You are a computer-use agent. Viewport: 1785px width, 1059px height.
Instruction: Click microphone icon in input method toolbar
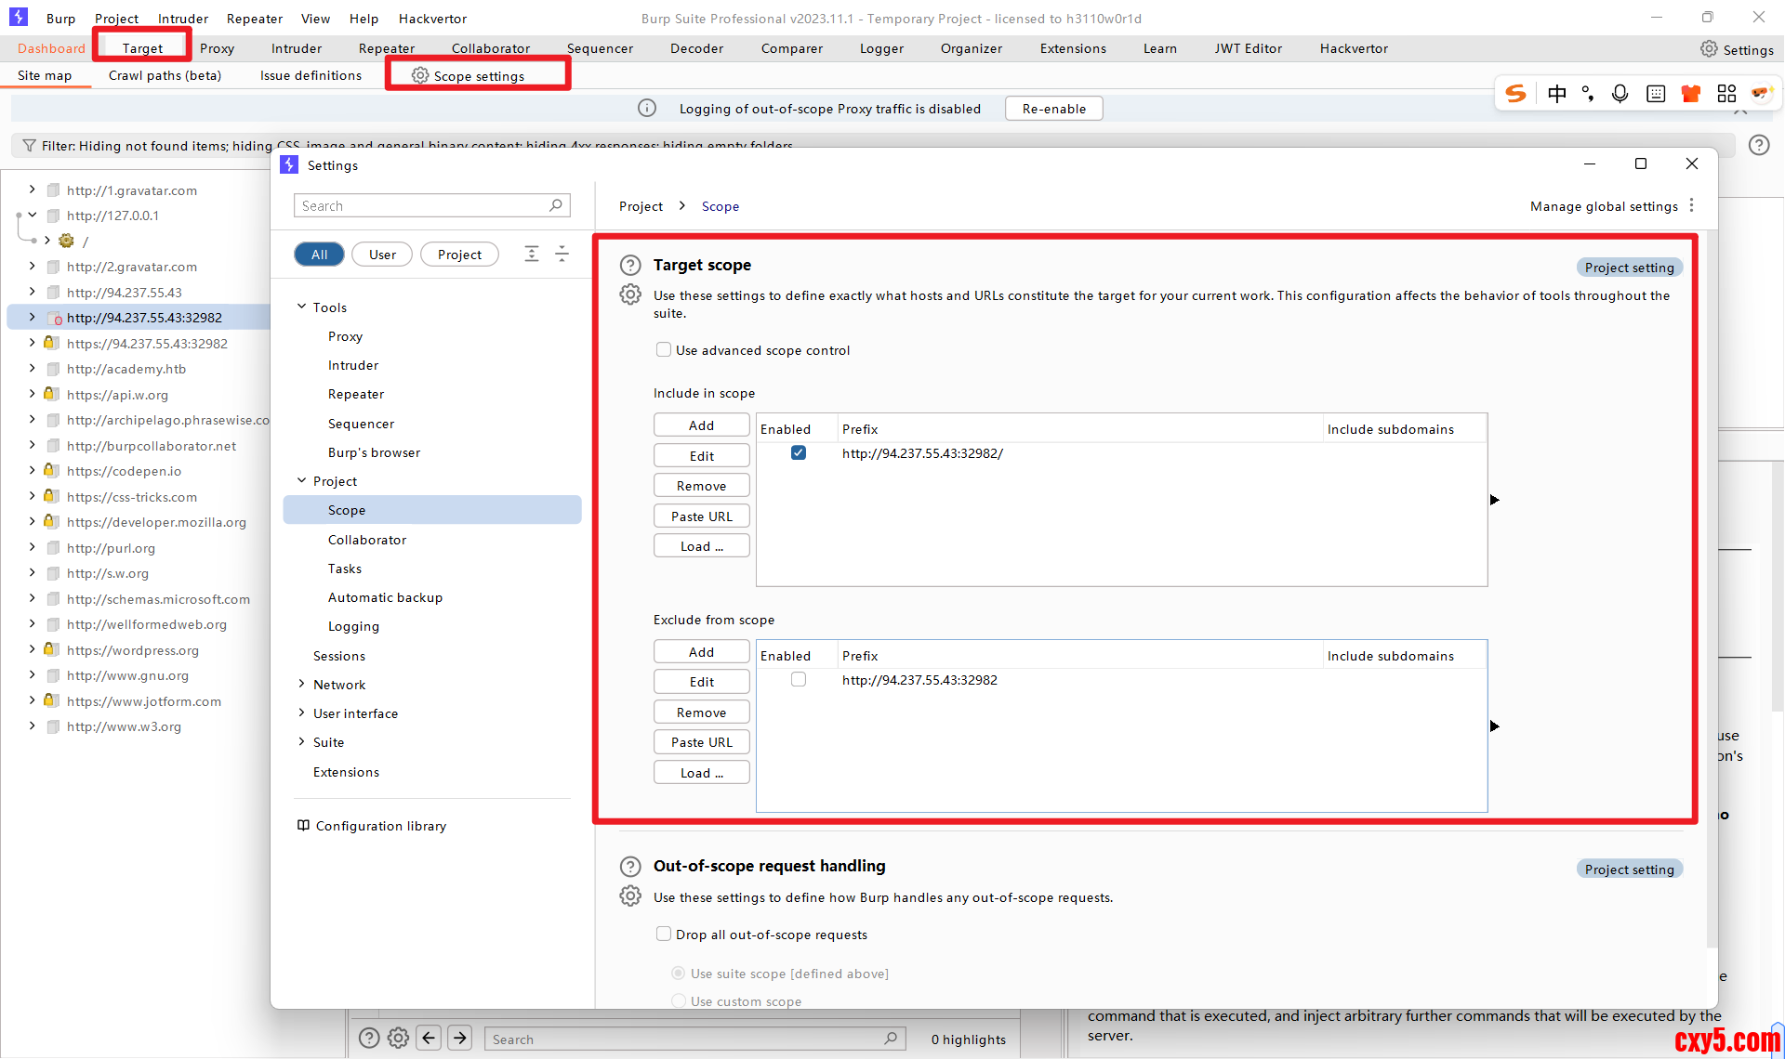point(1620,93)
